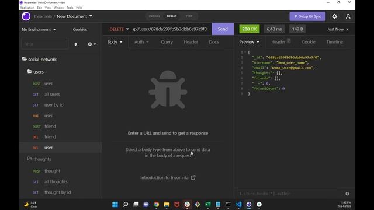Click the Insomnia taskbar icon
The height and width of the screenshot is (210, 374).
point(249,204)
